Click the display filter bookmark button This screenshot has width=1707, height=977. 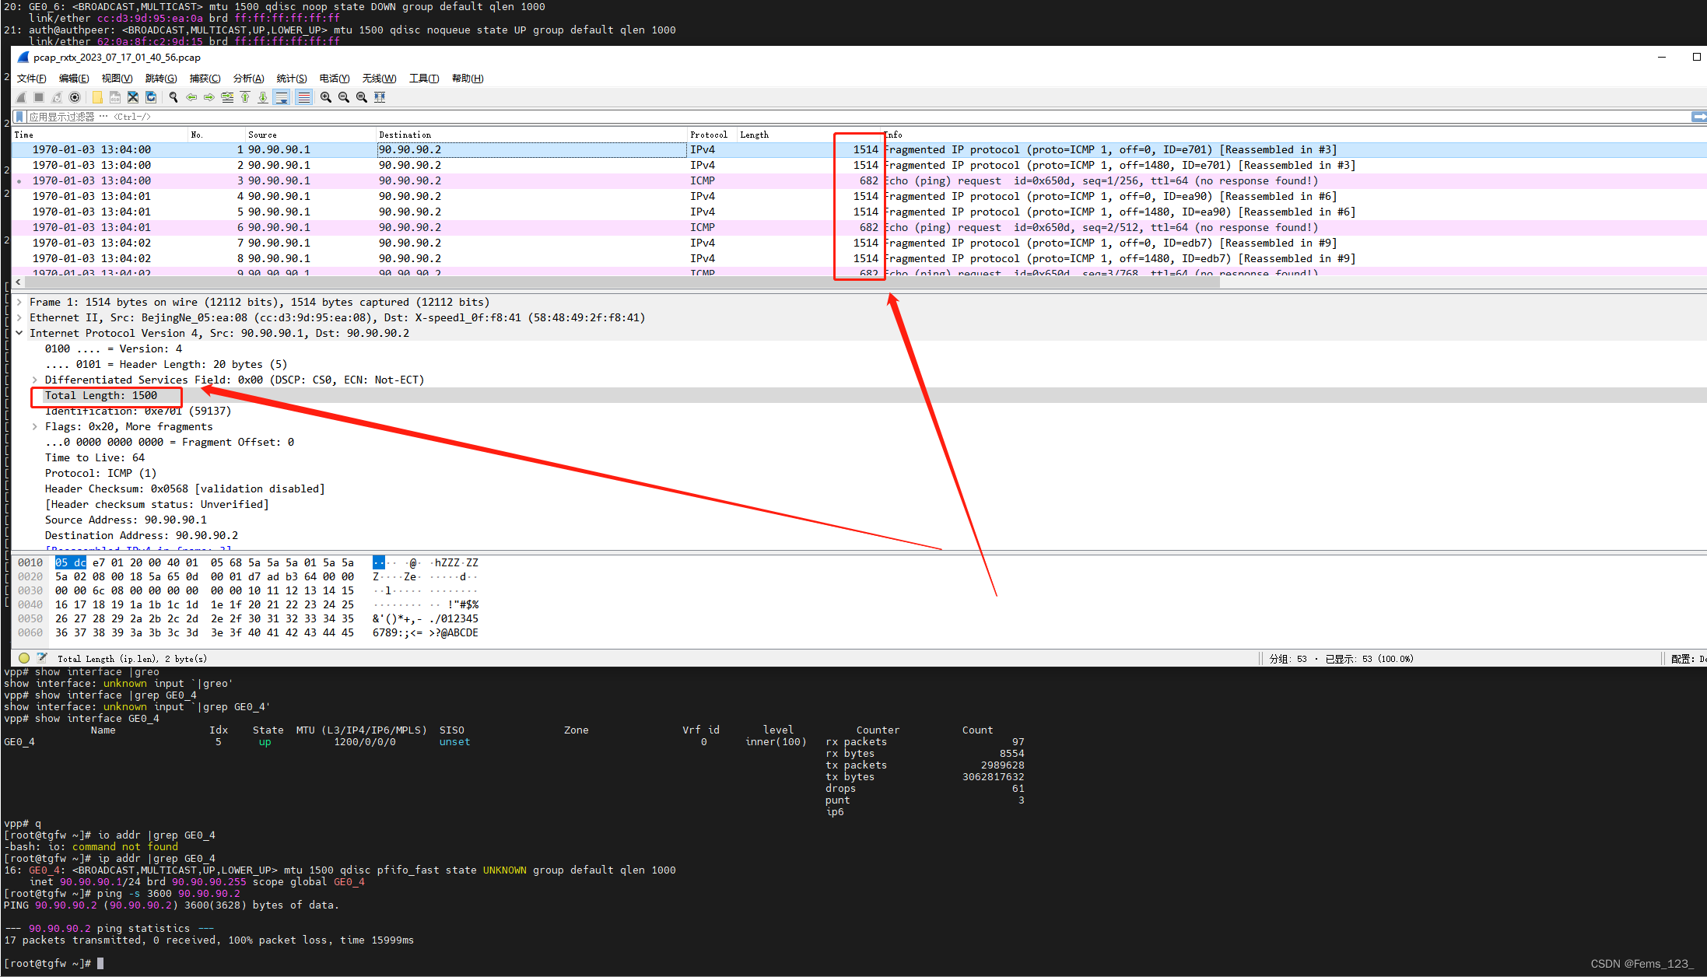pos(20,117)
